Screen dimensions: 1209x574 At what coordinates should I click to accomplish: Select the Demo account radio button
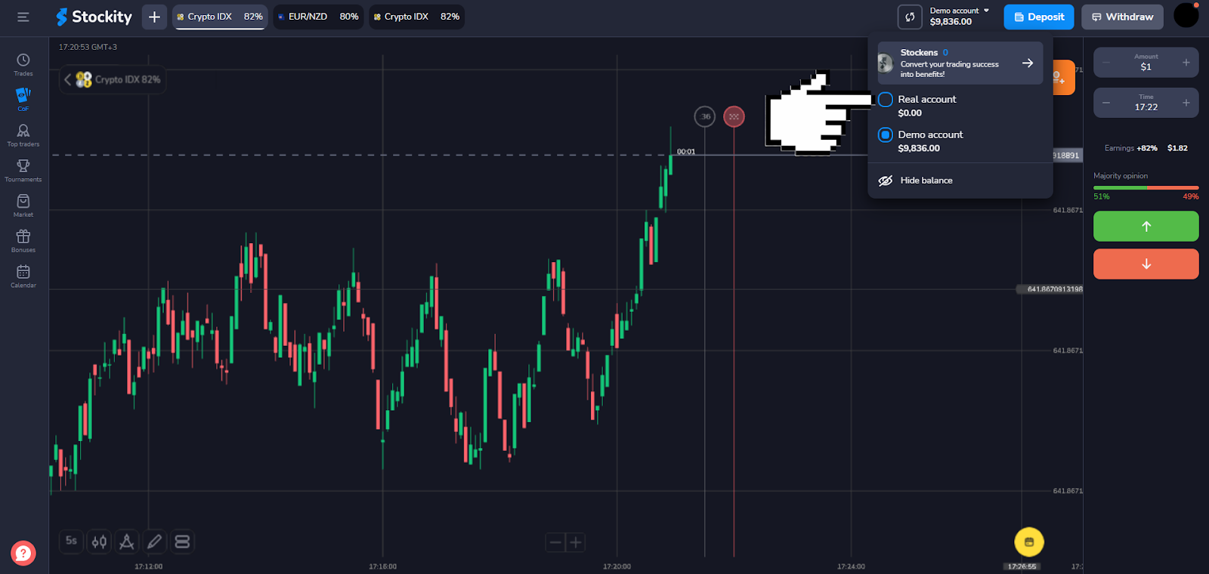pos(886,135)
